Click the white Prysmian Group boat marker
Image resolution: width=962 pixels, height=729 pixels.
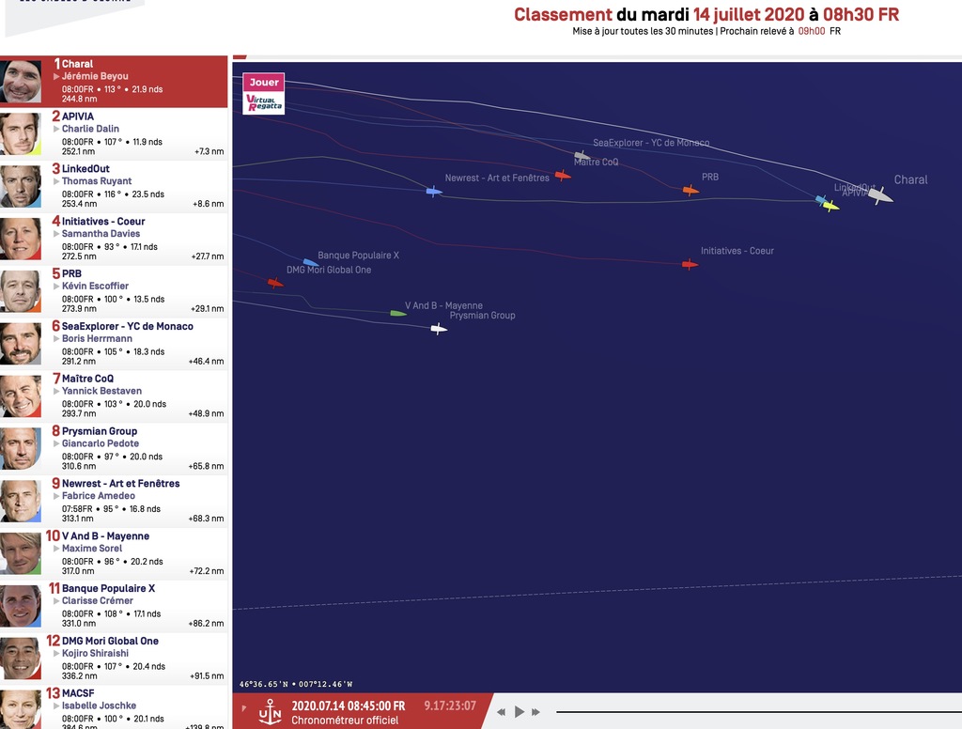pos(439,329)
